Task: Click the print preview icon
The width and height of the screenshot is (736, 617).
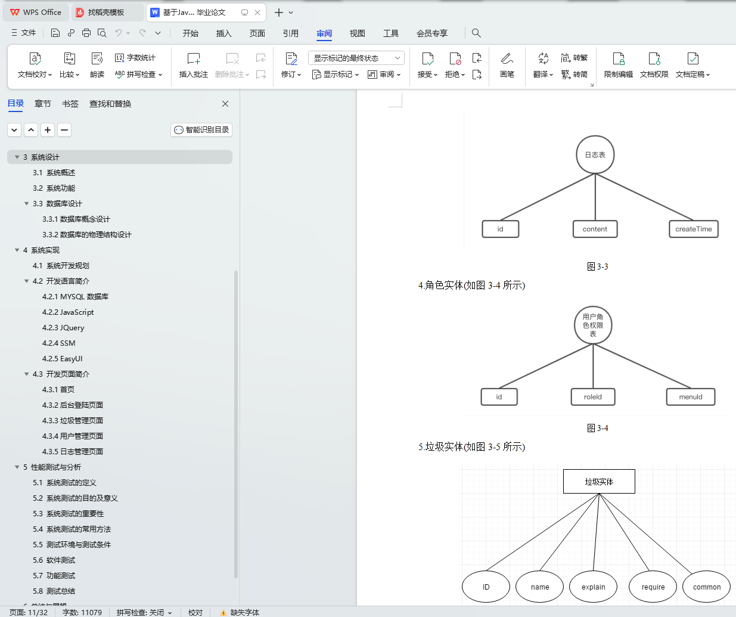Action: click(102, 33)
